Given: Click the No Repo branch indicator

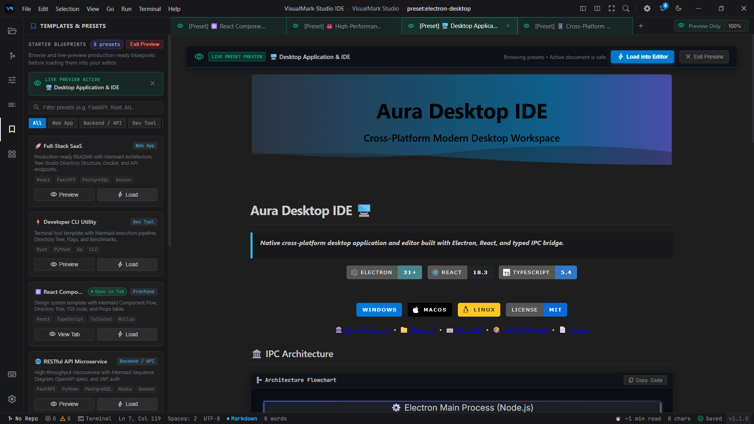Looking at the screenshot, I should [23, 418].
